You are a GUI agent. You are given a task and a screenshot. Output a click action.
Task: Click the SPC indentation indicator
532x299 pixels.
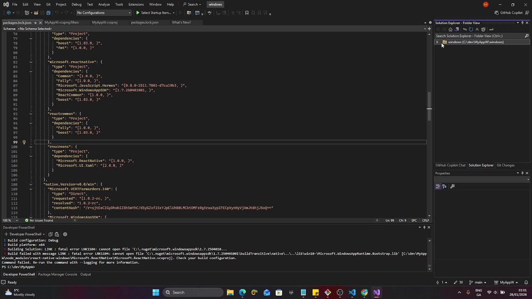click(x=414, y=221)
